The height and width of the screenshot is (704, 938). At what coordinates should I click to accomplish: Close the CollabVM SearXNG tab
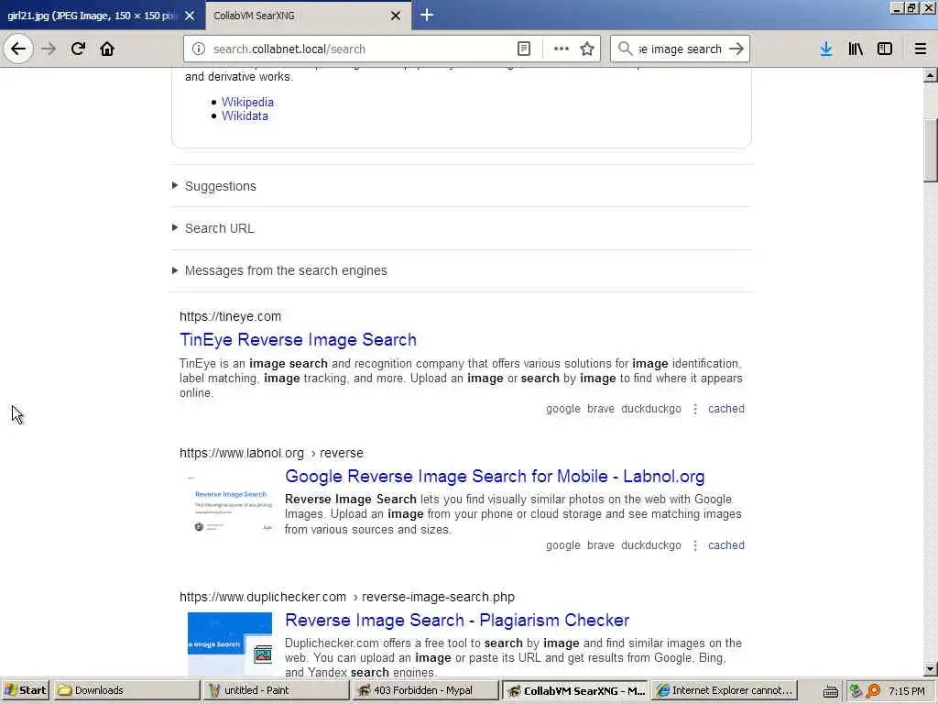(x=396, y=16)
